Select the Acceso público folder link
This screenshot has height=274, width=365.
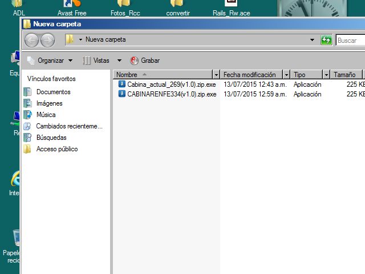(x=57, y=149)
